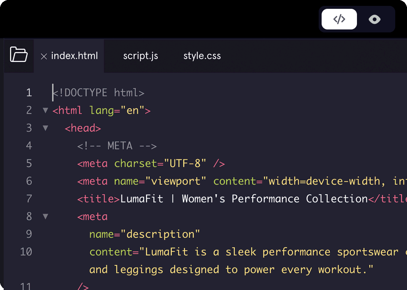Screen dimensions: 407x290
Task: Open the file explorer folder icon
Action: [19, 54]
